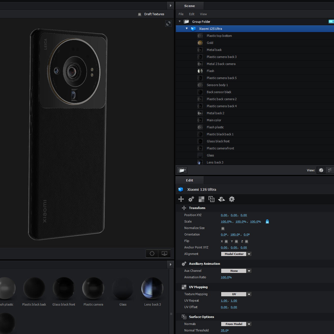Check the Normalize Size checkbox
The image size is (334, 334).
click(223, 228)
